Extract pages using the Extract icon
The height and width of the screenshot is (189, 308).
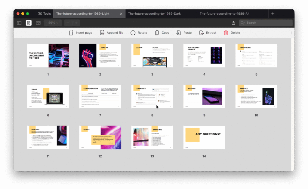click(x=201, y=33)
